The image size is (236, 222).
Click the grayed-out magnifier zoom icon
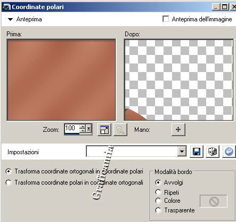tap(120, 130)
